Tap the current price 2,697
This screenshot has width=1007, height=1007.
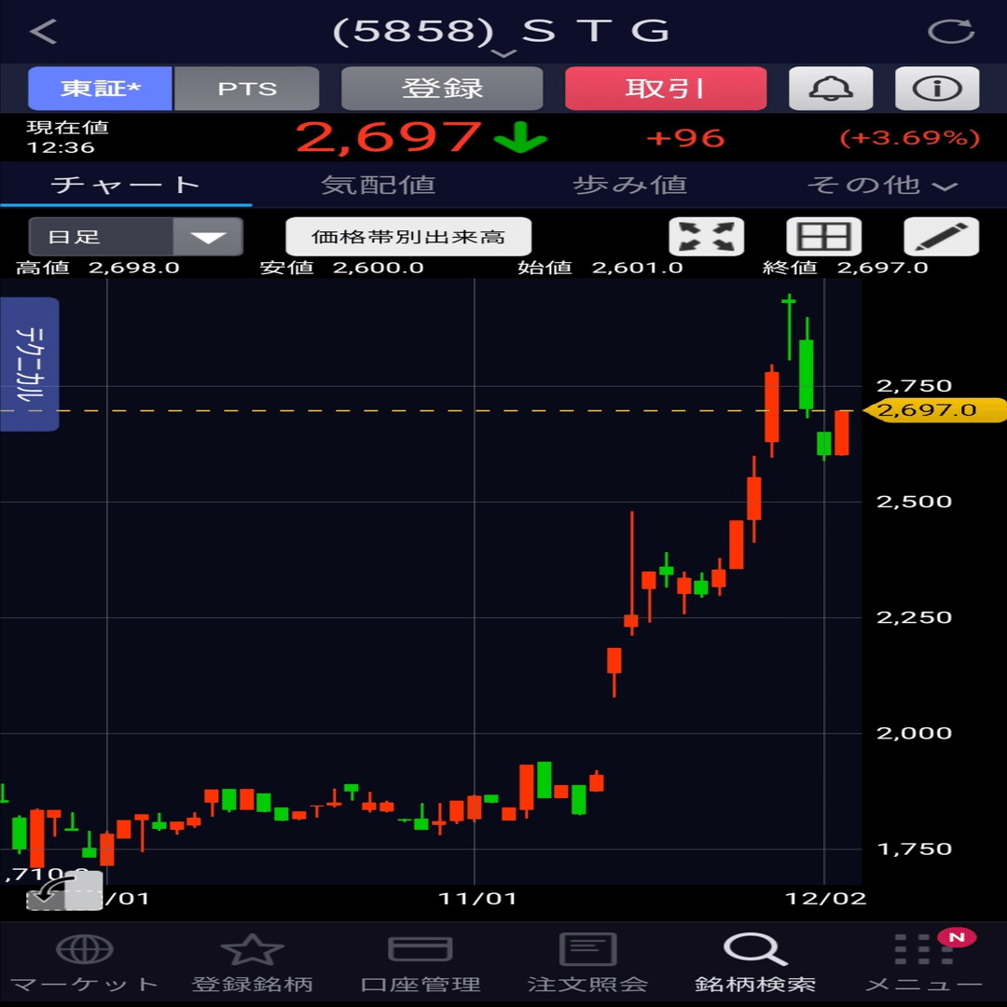[x=388, y=137]
